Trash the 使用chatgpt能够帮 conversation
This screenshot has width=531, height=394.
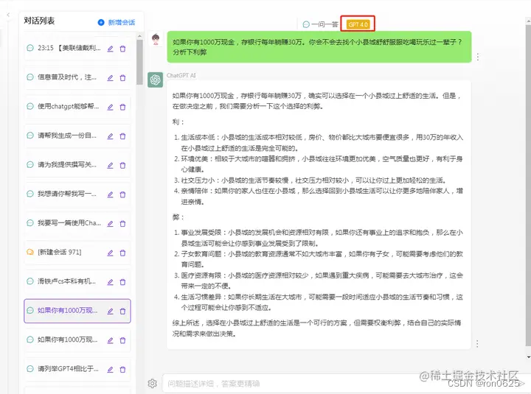122,107
